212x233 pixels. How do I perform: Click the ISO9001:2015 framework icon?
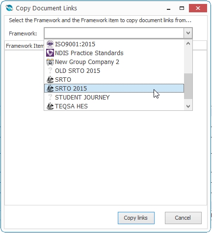(x=50, y=44)
